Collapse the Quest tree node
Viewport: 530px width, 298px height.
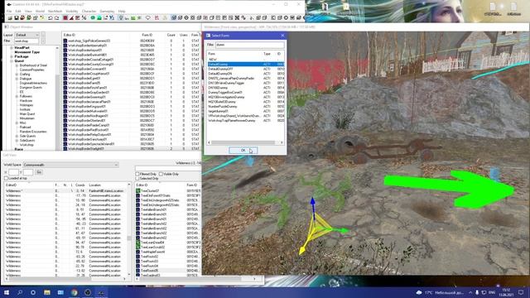pyautogui.click(x=12, y=60)
